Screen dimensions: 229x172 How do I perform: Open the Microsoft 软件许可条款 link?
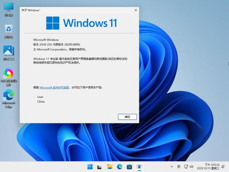[54, 88]
